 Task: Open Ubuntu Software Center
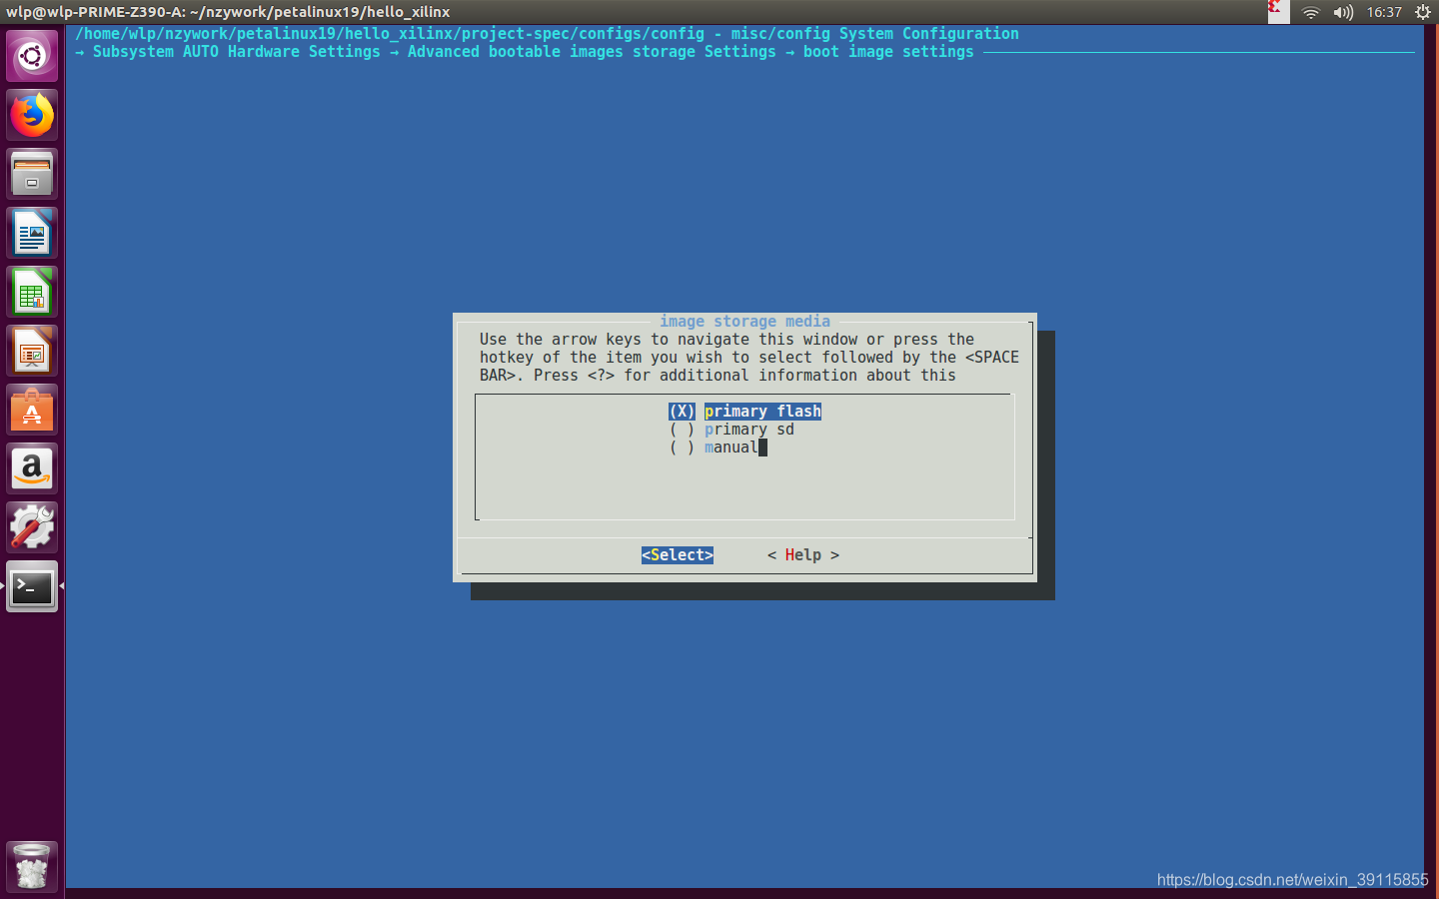coord(31,409)
